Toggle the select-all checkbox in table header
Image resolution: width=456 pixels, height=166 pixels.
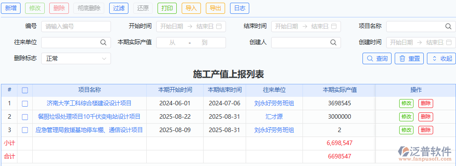(x=25, y=90)
